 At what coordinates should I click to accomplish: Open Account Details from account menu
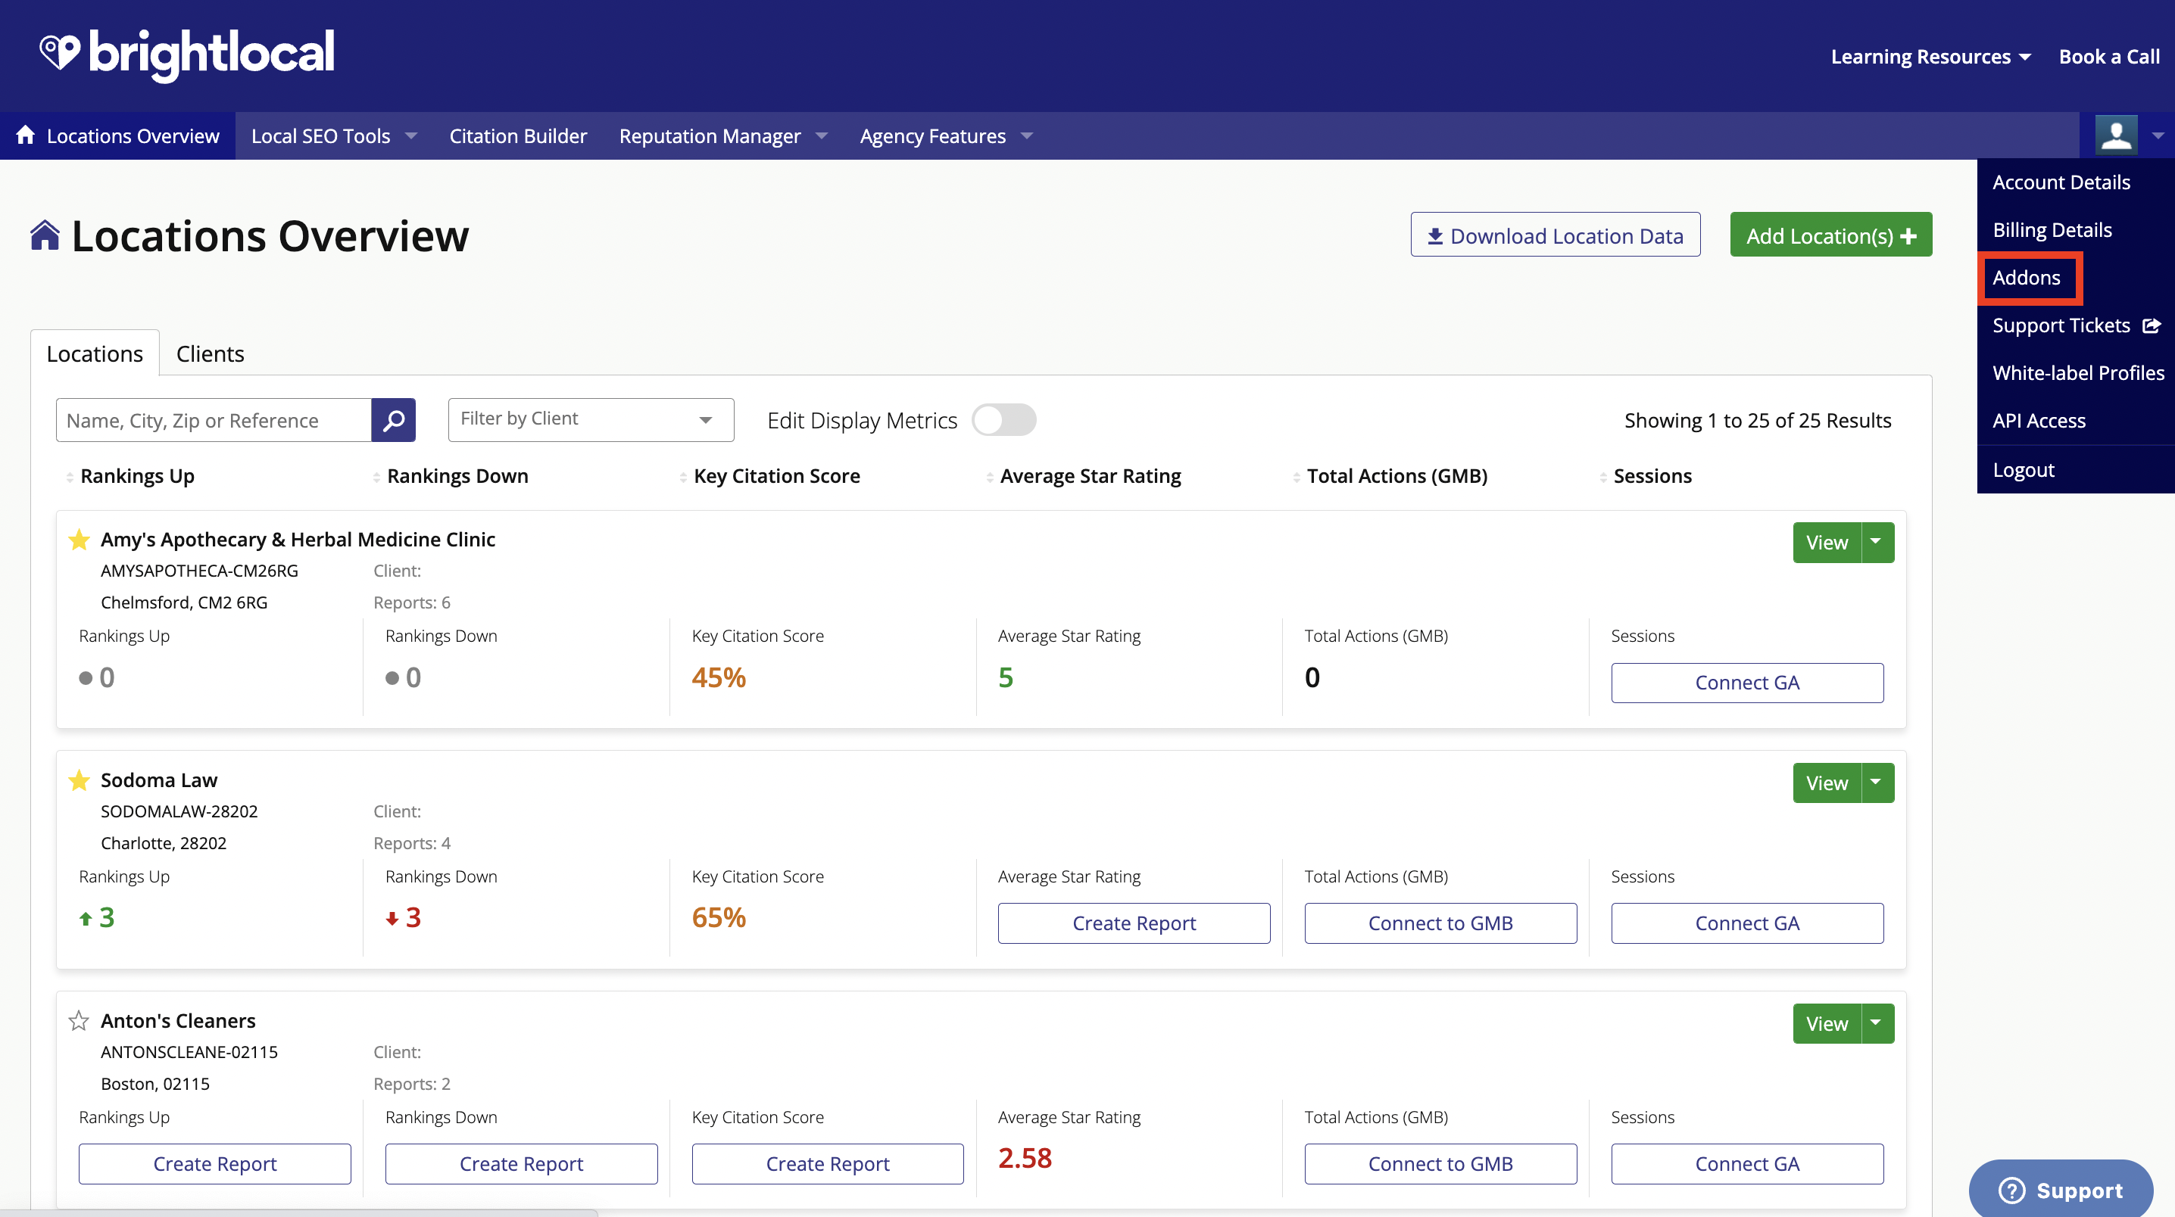point(2061,182)
